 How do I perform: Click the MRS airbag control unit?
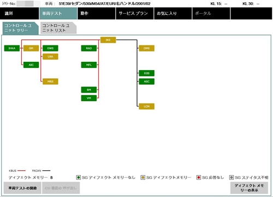50,82
